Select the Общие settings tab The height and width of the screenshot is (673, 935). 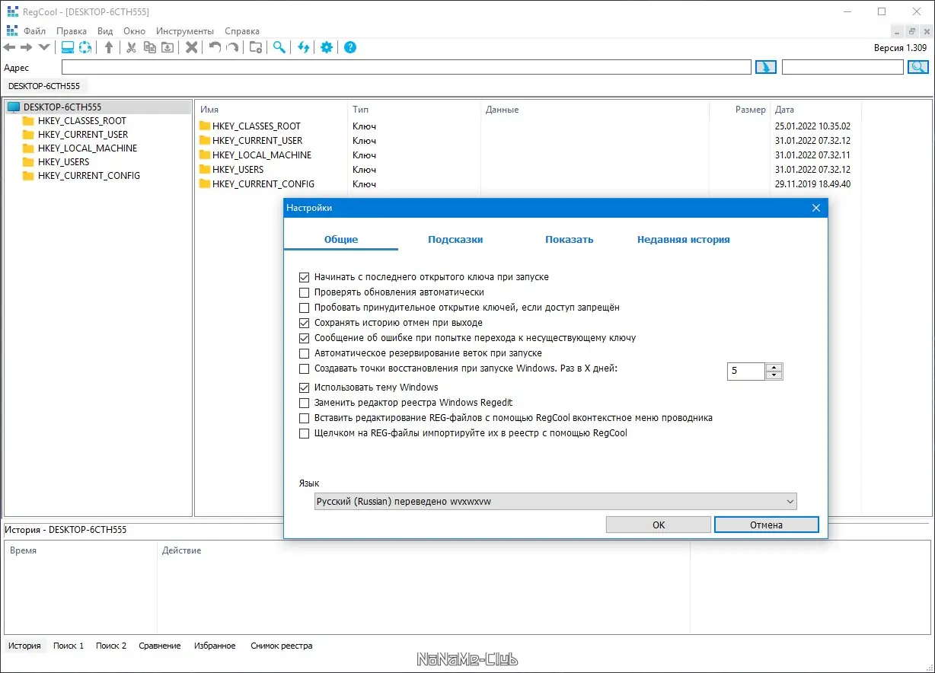coord(341,239)
